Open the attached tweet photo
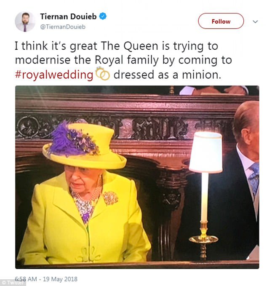The width and height of the screenshot is (267, 286). [137, 177]
